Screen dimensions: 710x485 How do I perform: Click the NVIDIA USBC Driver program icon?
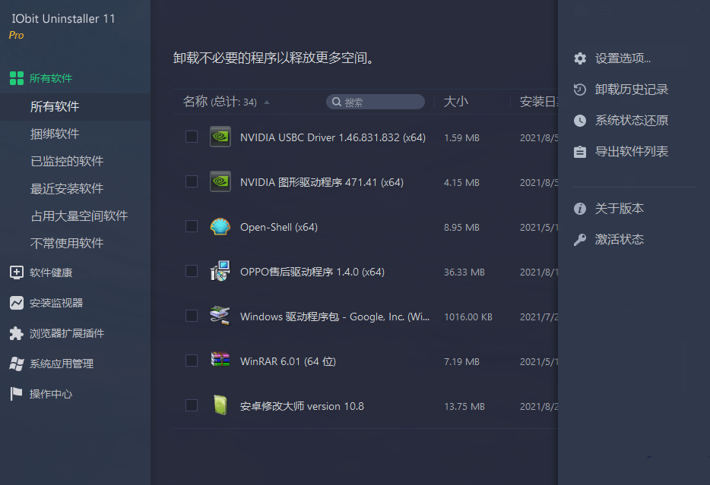[x=220, y=137]
